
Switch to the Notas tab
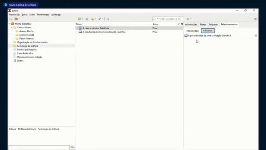[x=203, y=25]
